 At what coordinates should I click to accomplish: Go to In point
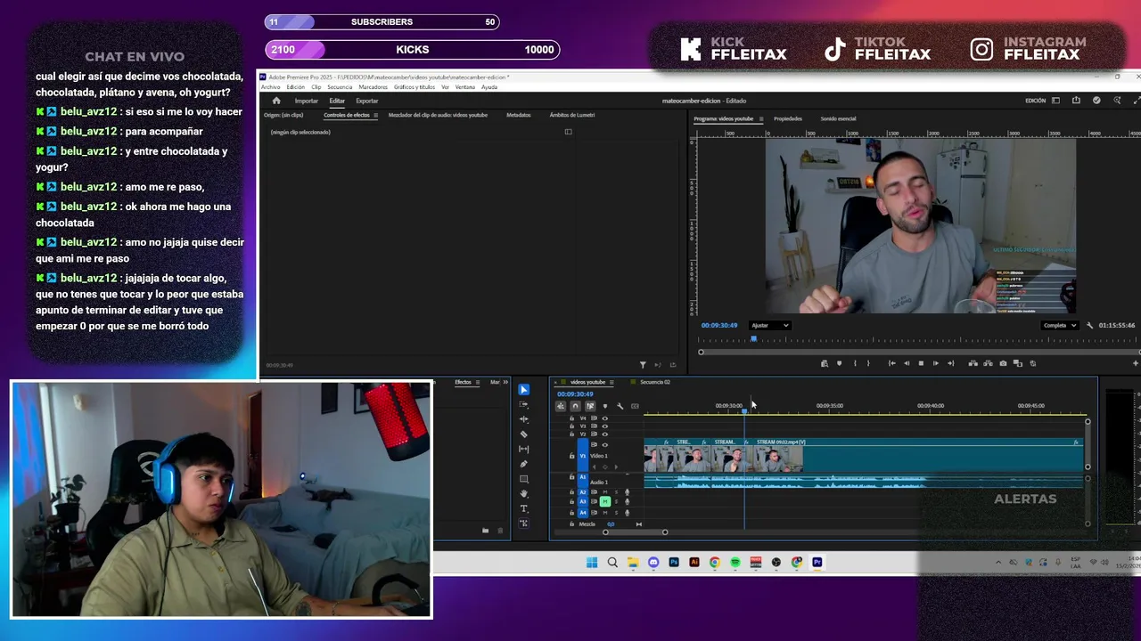892,363
